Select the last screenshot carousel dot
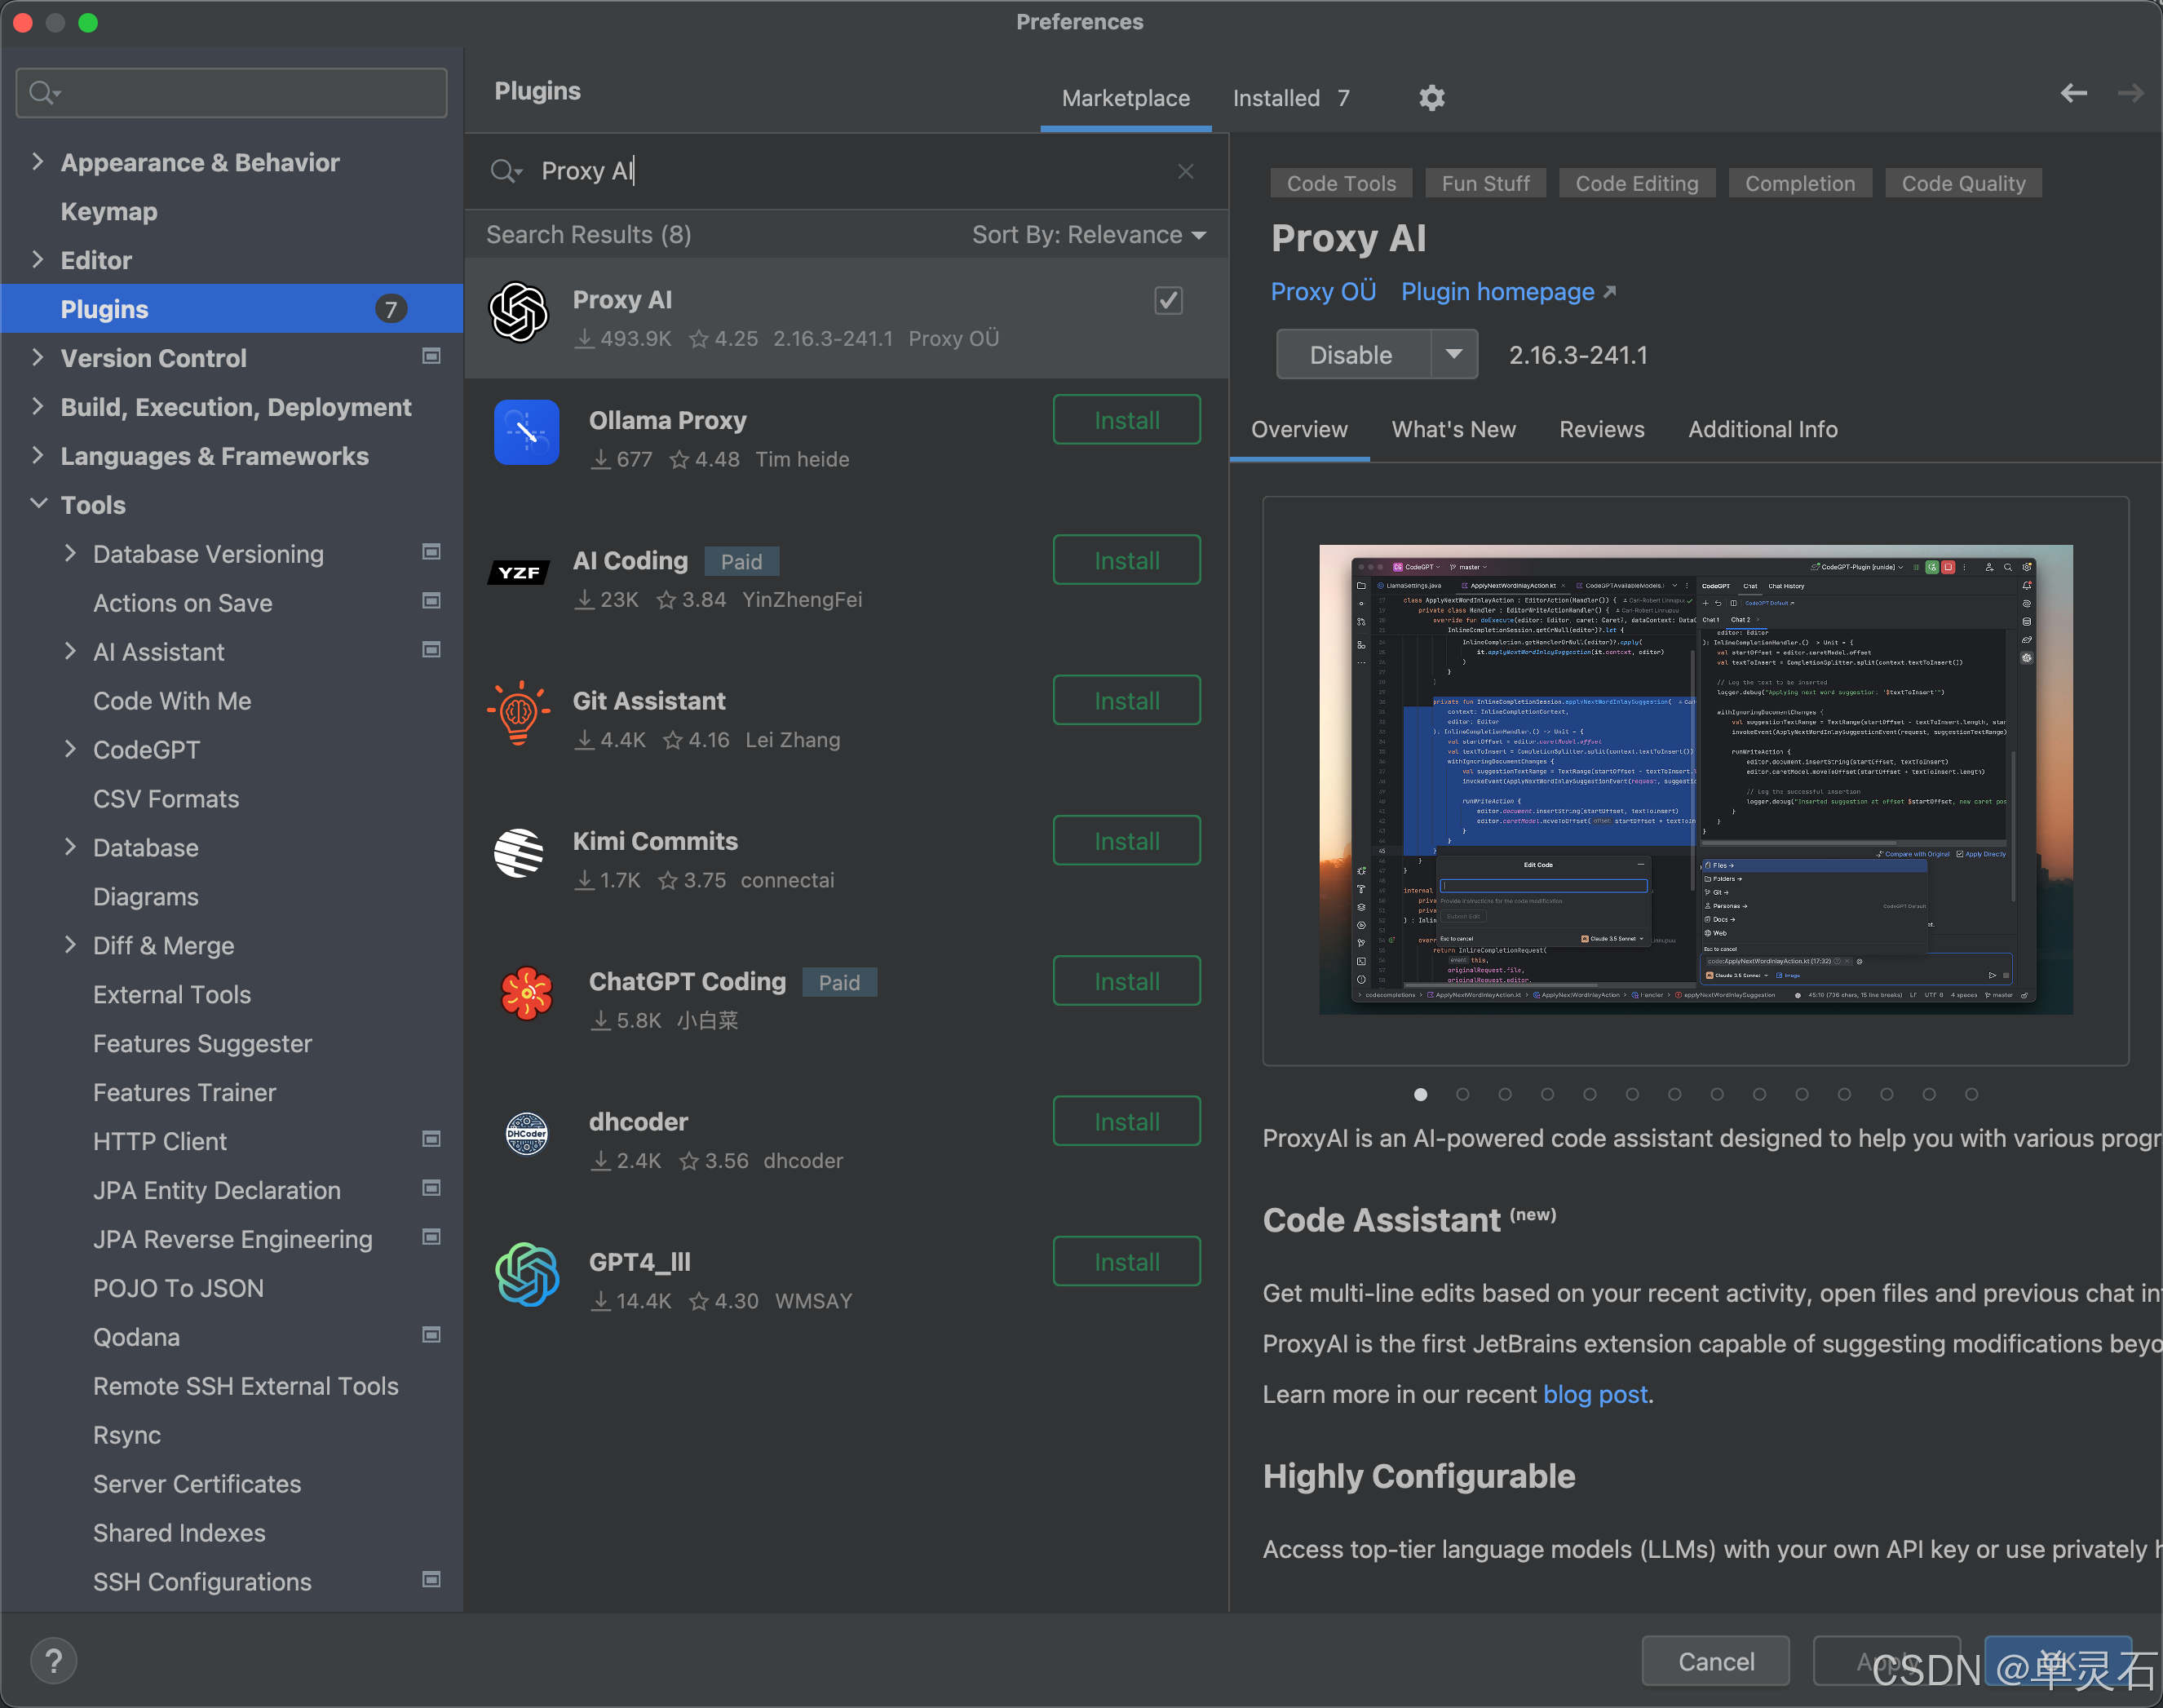 click(1971, 1094)
